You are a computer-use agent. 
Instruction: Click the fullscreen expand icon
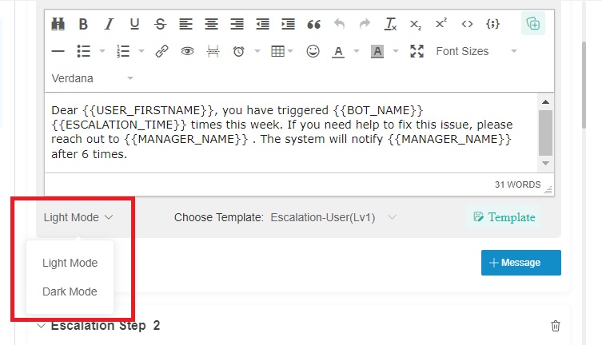(416, 51)
